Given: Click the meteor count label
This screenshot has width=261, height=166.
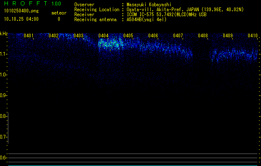Looking at the screenshot, I should pyautogui.click(x=59, y=13).
